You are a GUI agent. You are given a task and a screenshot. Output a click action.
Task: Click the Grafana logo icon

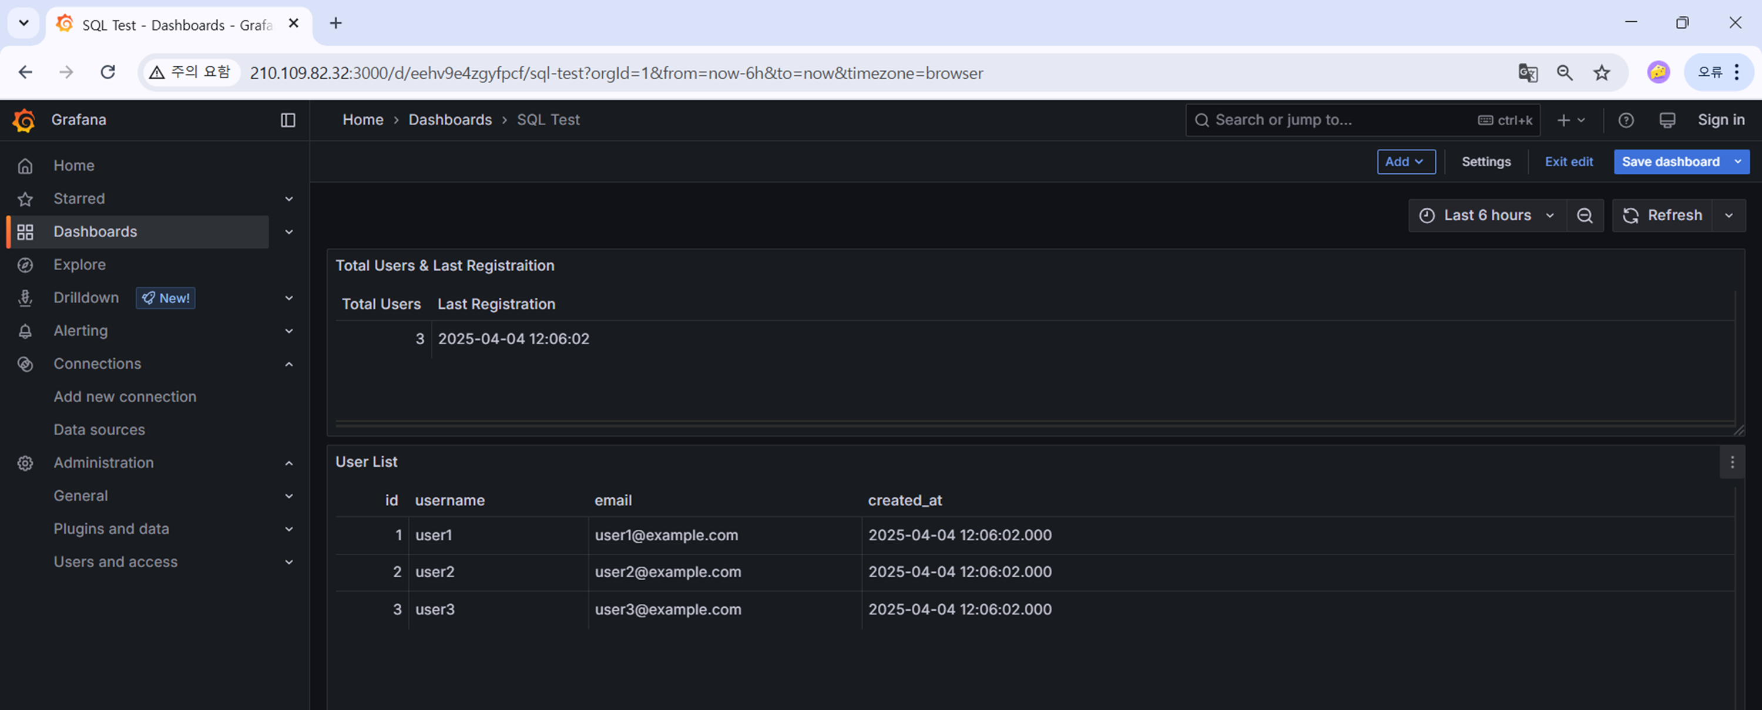tap(24, 120)
